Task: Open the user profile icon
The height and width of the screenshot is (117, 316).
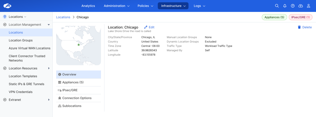Action: 308,6
